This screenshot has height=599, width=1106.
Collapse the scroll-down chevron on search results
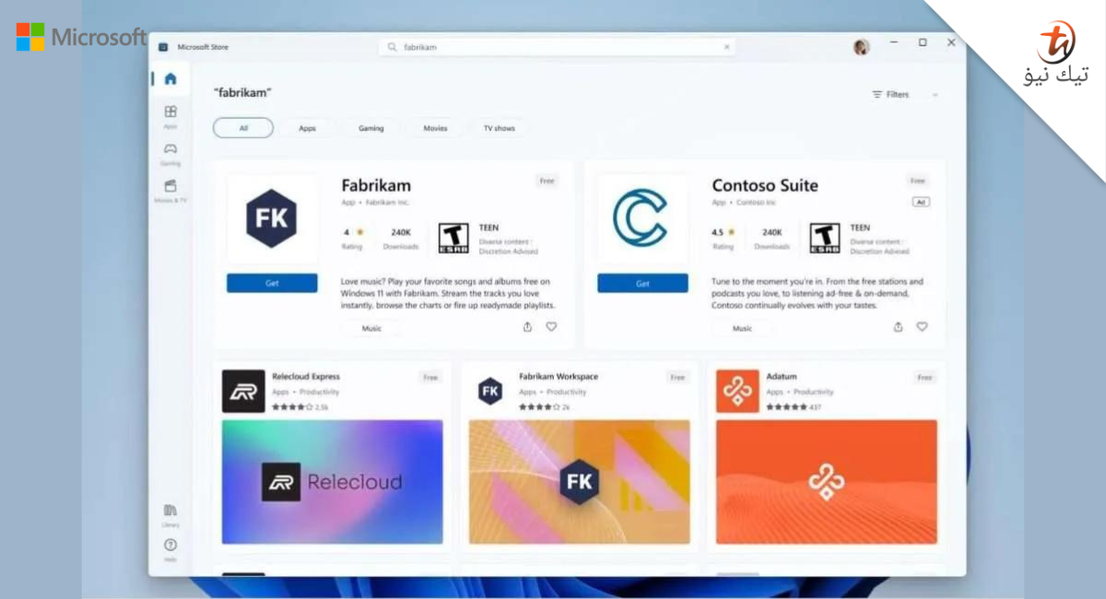pyautogui.click(x=935, y=94)
